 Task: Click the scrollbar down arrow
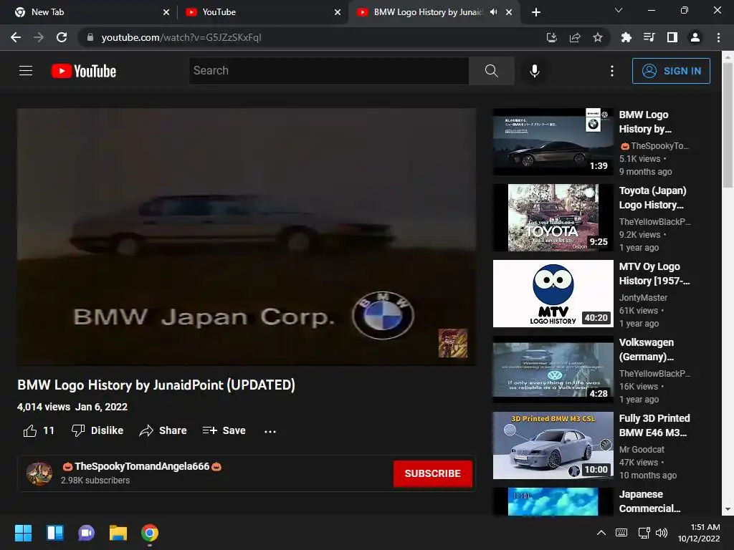728,509
